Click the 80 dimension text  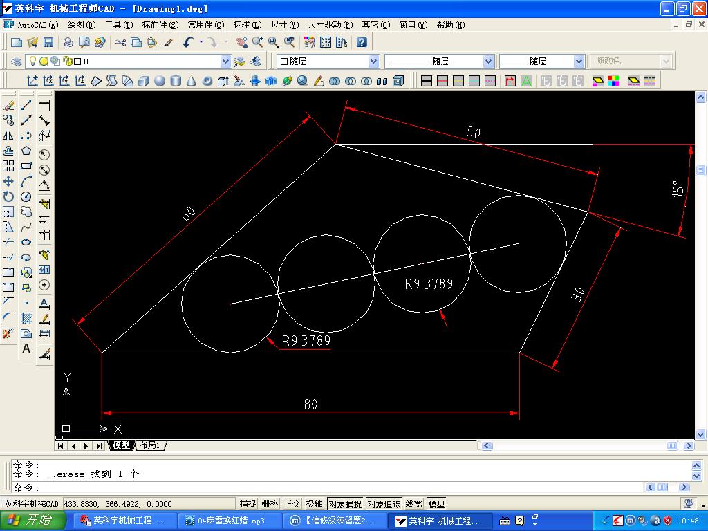tap(310, 404)
